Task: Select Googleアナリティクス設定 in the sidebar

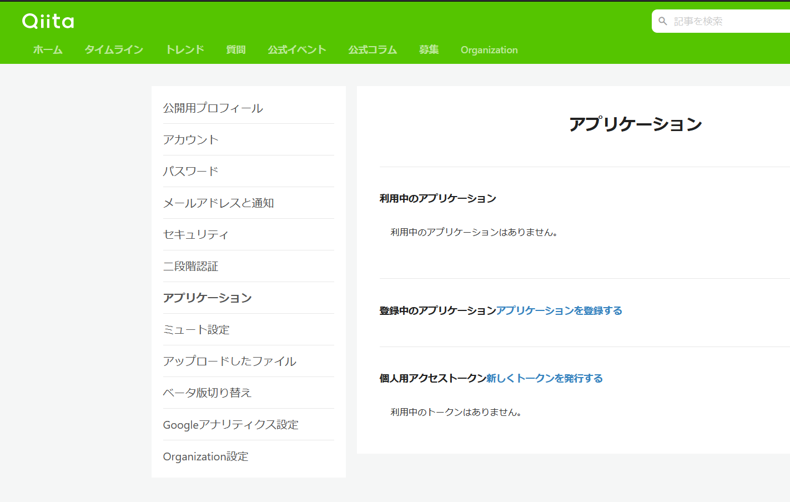Action: click(248, 424)
